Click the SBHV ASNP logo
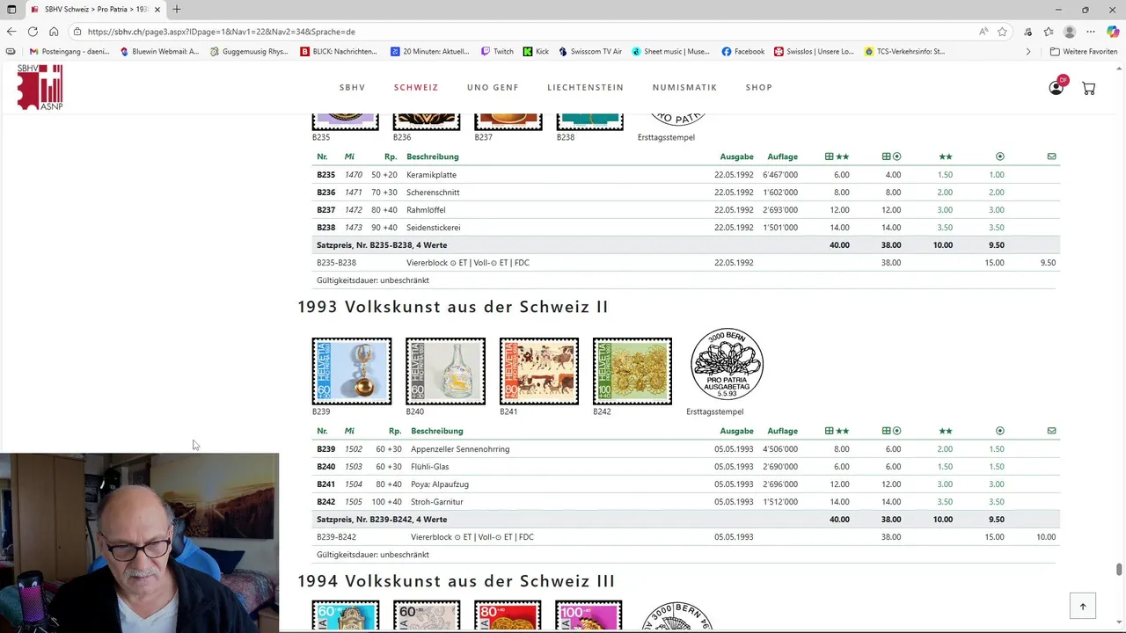The width and height of the screenshot is (1126, 633). [40, 86]
